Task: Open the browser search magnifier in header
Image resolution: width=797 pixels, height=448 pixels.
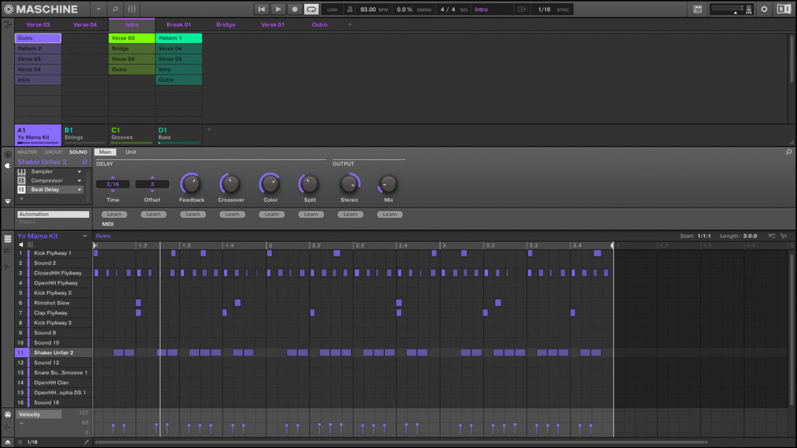Action: tap(115, 9)
